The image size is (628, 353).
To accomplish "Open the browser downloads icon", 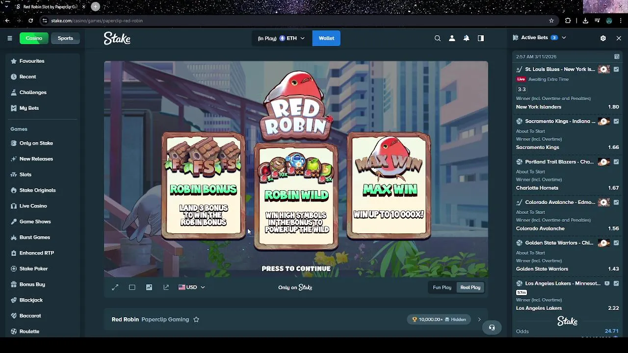I will (585, 21).
